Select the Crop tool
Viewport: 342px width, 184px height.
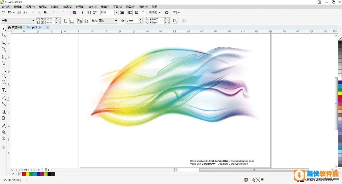click(x=4, y=42)
